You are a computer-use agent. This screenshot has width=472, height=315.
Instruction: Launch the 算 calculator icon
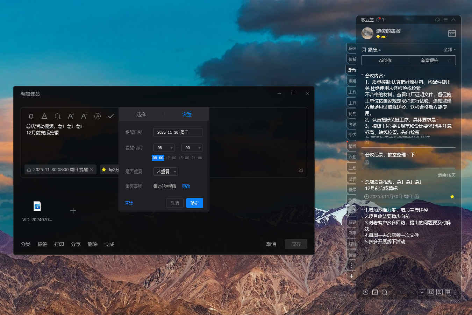click(x=448, y=292)
